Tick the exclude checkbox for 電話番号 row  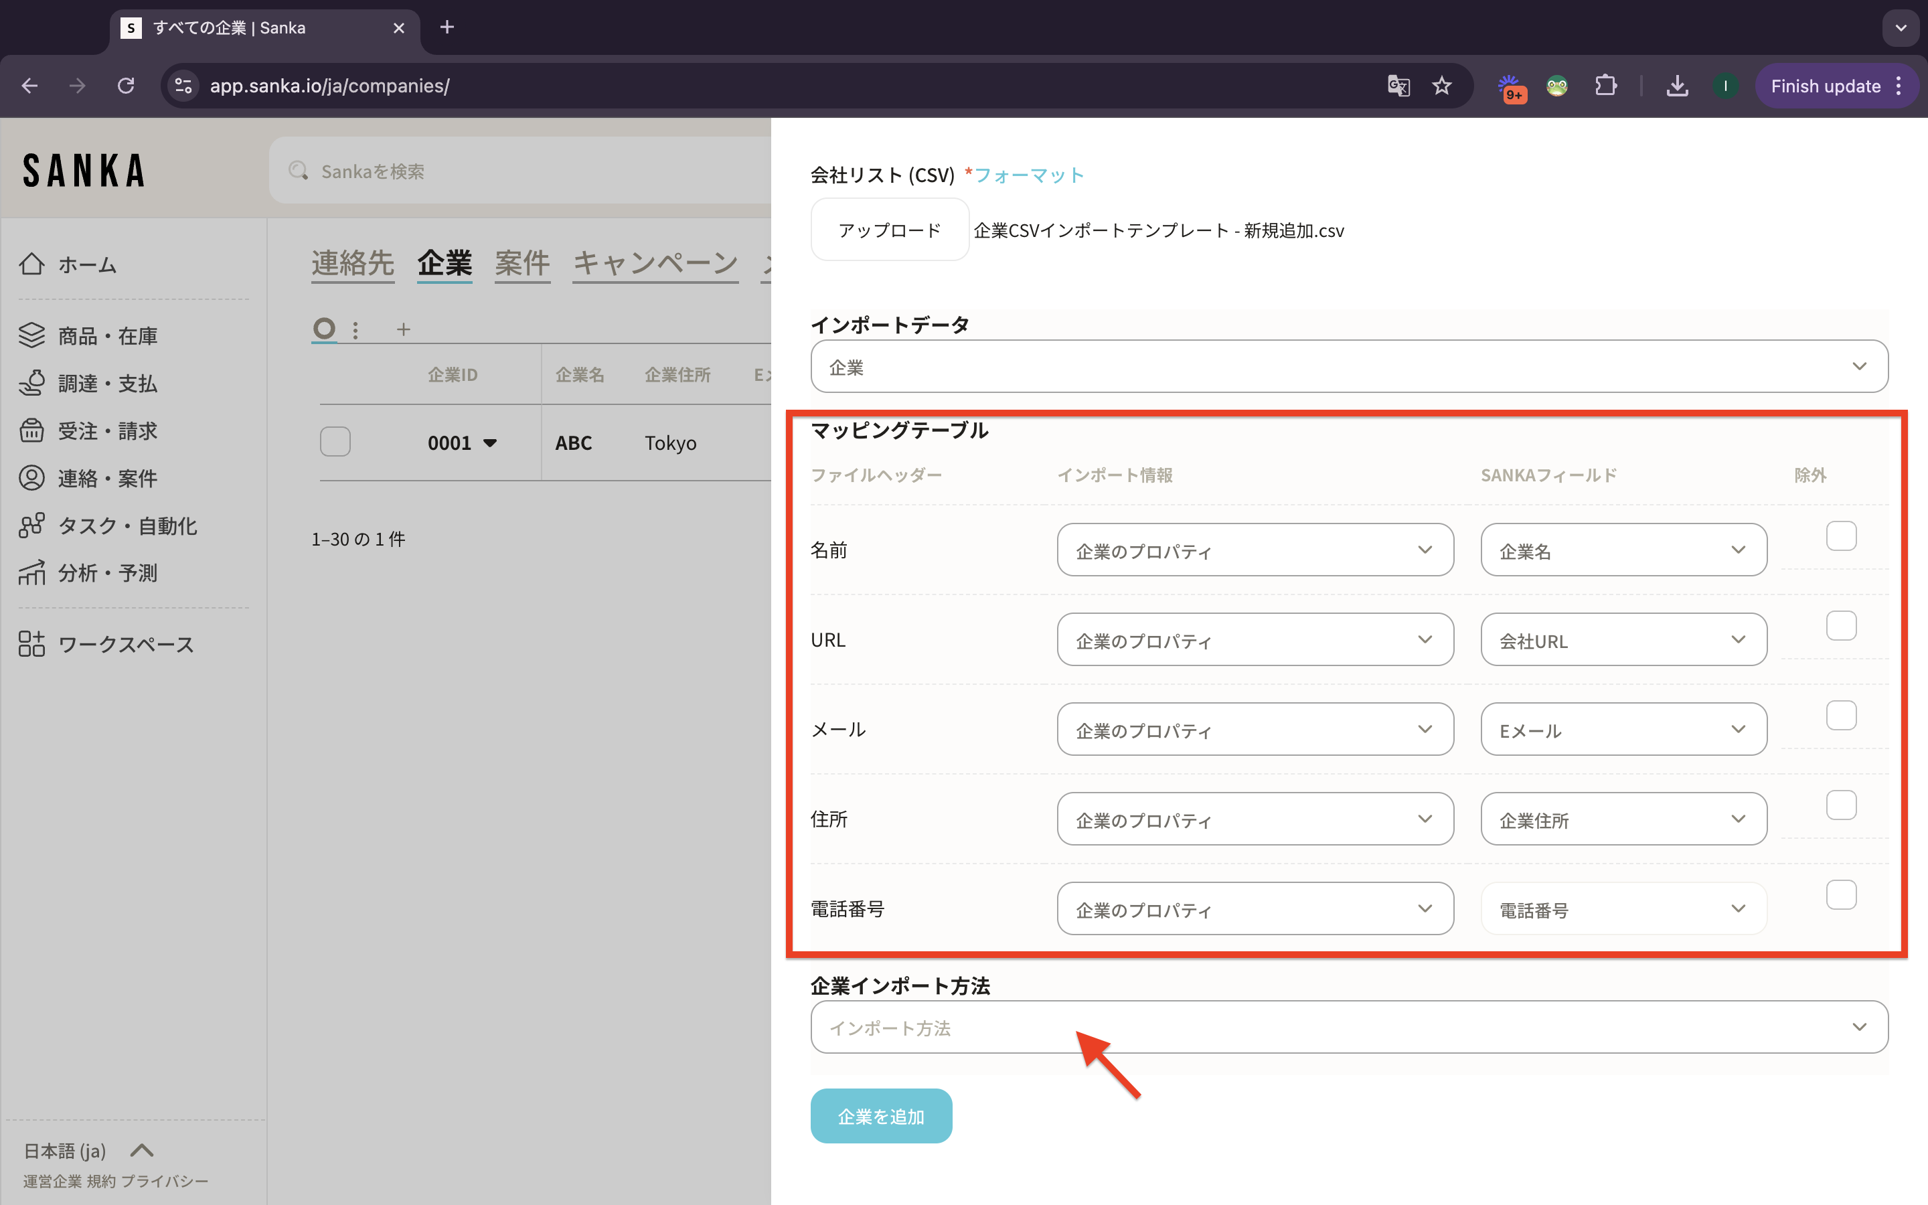[1840, 895]
